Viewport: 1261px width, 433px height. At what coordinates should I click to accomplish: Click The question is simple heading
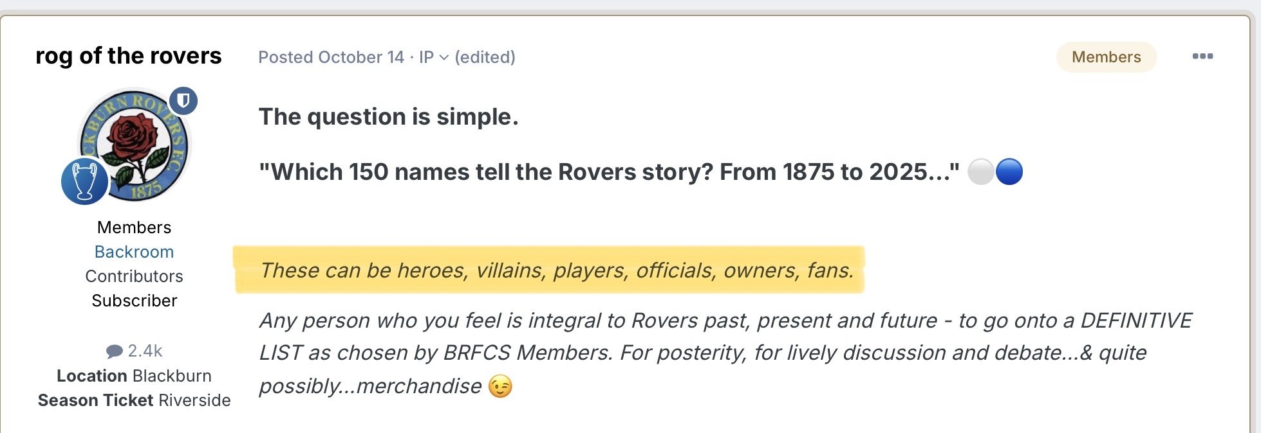[x=388, y=117]
